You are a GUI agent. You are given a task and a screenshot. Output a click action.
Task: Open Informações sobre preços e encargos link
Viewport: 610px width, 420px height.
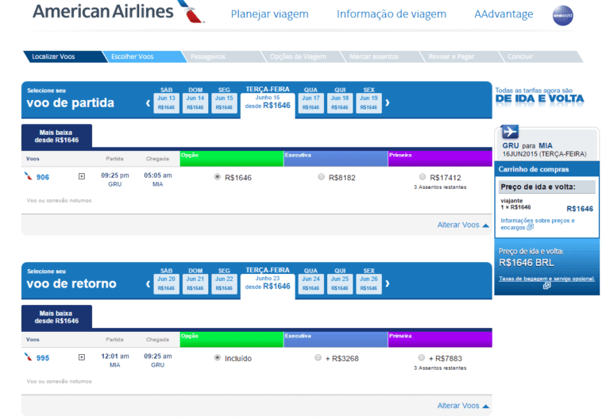pos(537,223)
